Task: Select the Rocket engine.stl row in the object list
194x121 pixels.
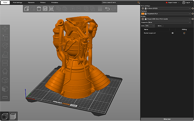Action: [x=167, y=33]
